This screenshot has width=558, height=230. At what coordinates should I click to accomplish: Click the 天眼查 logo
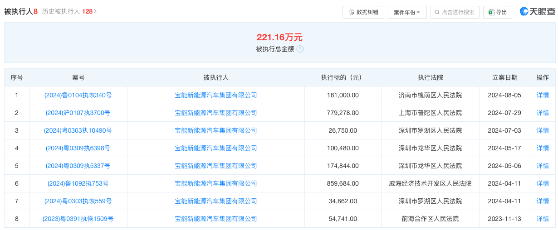click(x=537, y=12)
